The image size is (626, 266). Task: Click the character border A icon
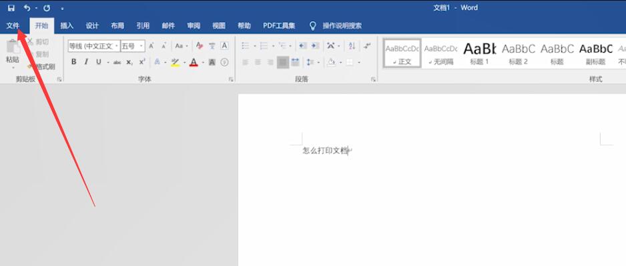(x=224, y=46)
